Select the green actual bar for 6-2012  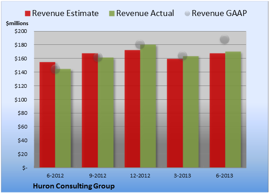63,118
